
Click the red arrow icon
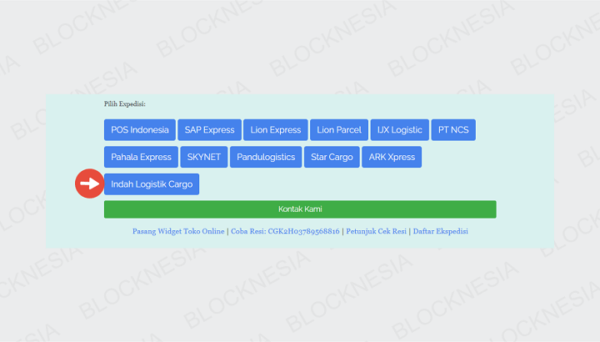[89, 184]
